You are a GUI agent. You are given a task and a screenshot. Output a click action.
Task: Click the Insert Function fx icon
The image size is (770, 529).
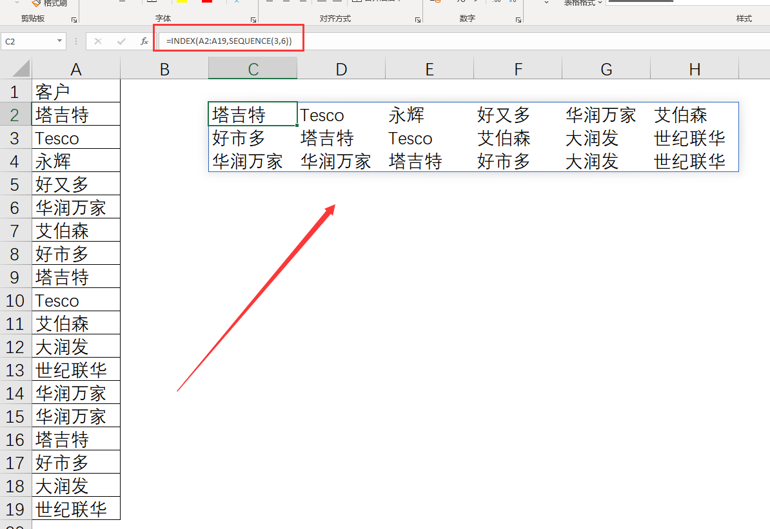pos(144,41)
